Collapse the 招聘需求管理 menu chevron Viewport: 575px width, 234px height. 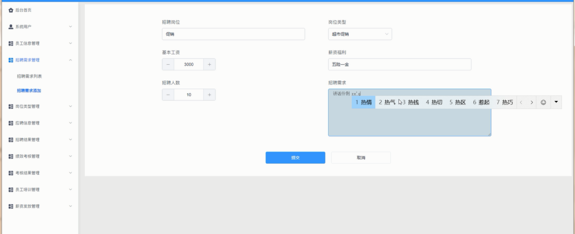pos(70,60)
